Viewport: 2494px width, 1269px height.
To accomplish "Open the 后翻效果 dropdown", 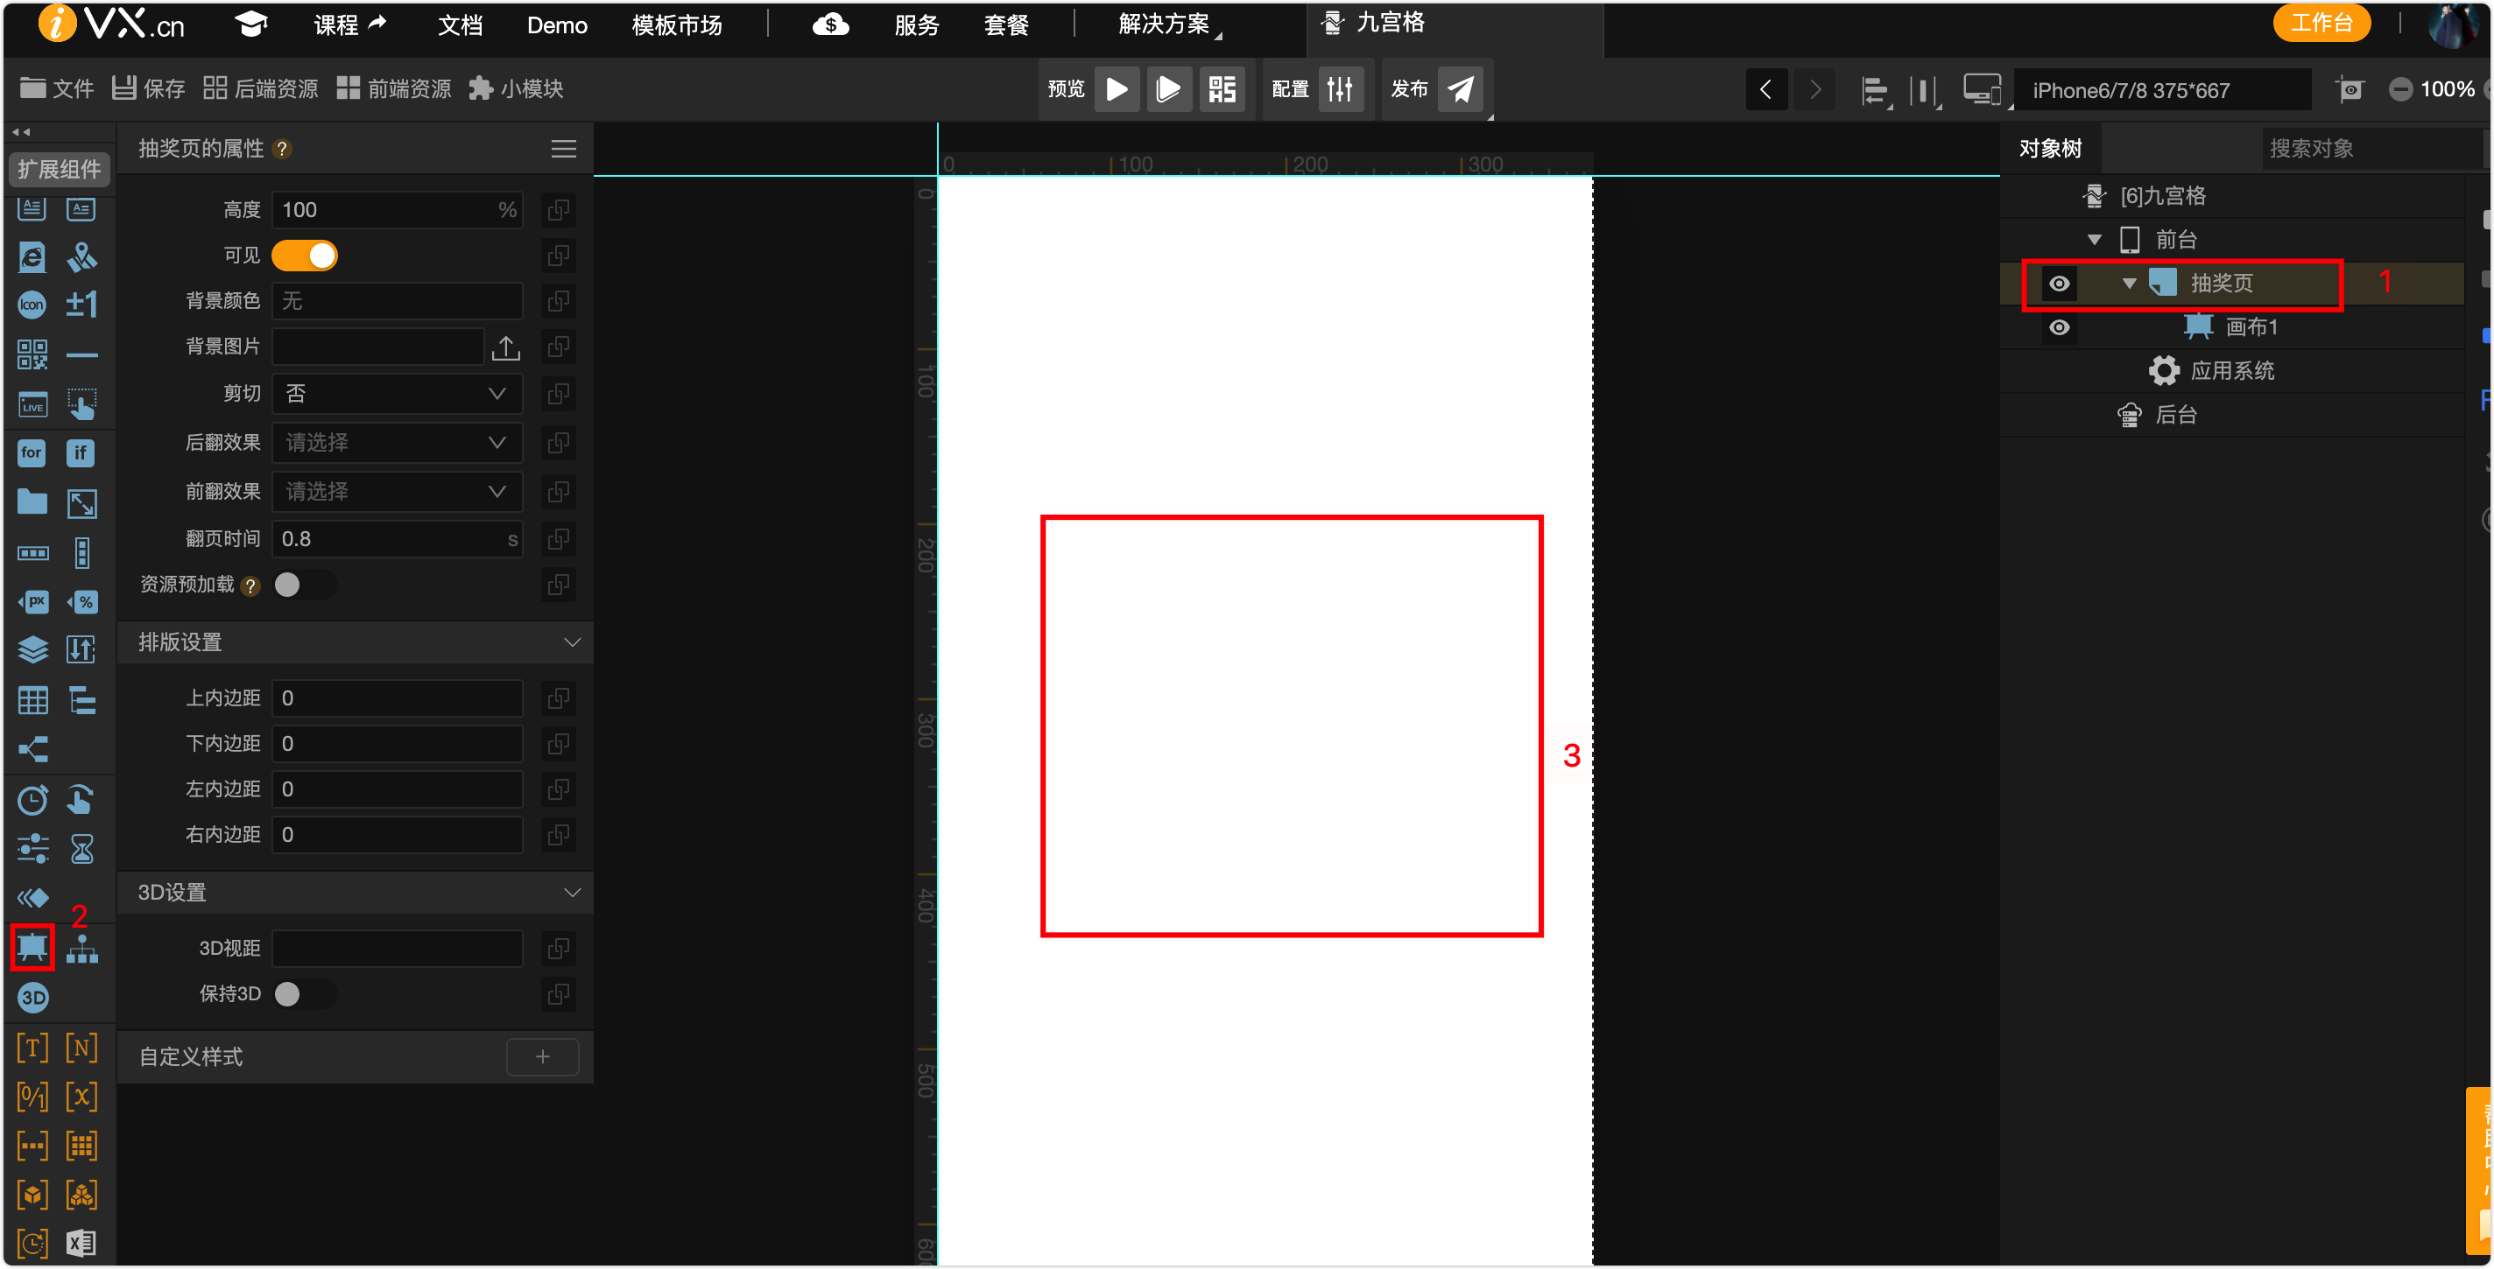I will 397,443.
